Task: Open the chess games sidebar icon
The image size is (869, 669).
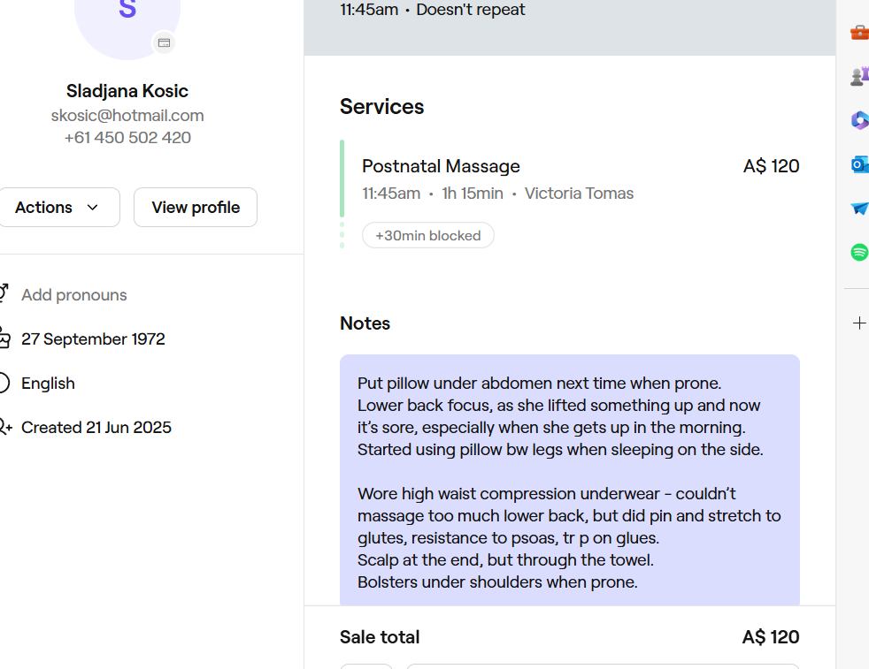Action: click(x=858, y=76)
